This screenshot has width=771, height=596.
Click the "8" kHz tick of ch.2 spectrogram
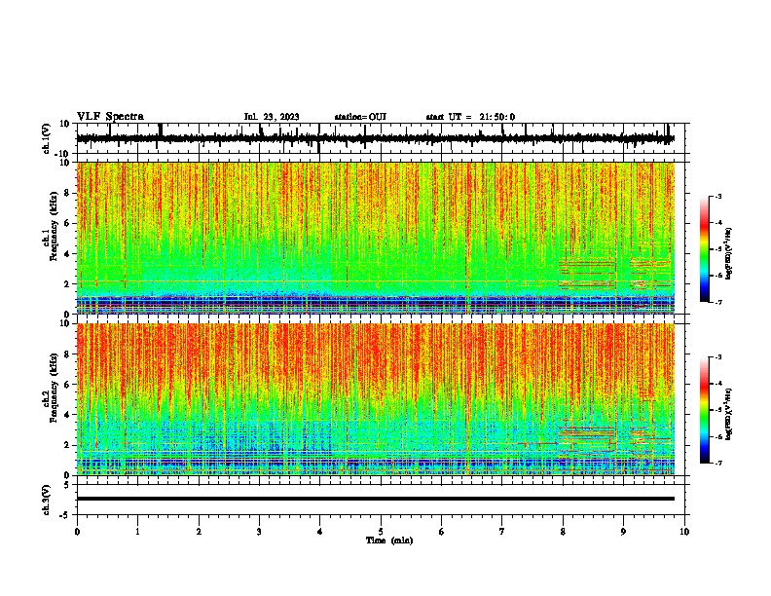(67, 354)
